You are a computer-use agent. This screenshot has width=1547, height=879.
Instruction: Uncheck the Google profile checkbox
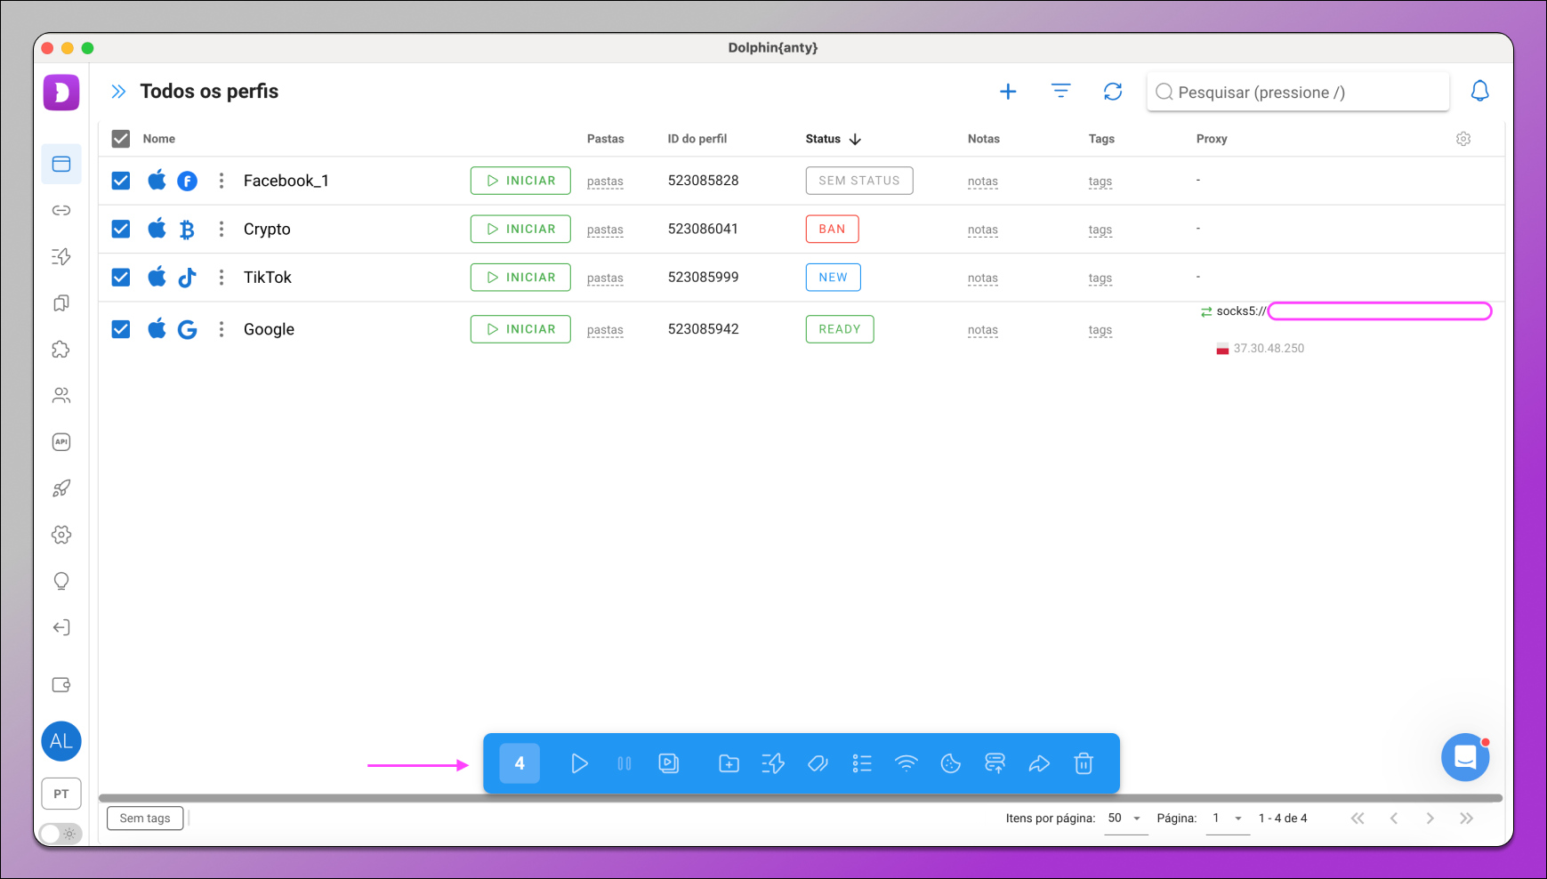[x=121, y=329]
